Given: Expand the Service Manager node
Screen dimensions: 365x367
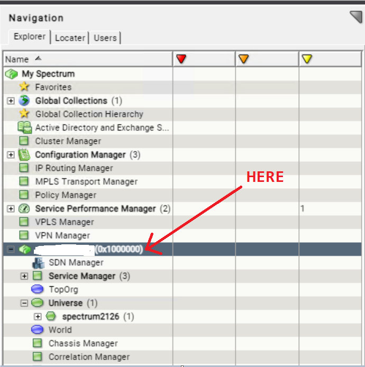Looking at the screenshot, I should pos(24,276).
